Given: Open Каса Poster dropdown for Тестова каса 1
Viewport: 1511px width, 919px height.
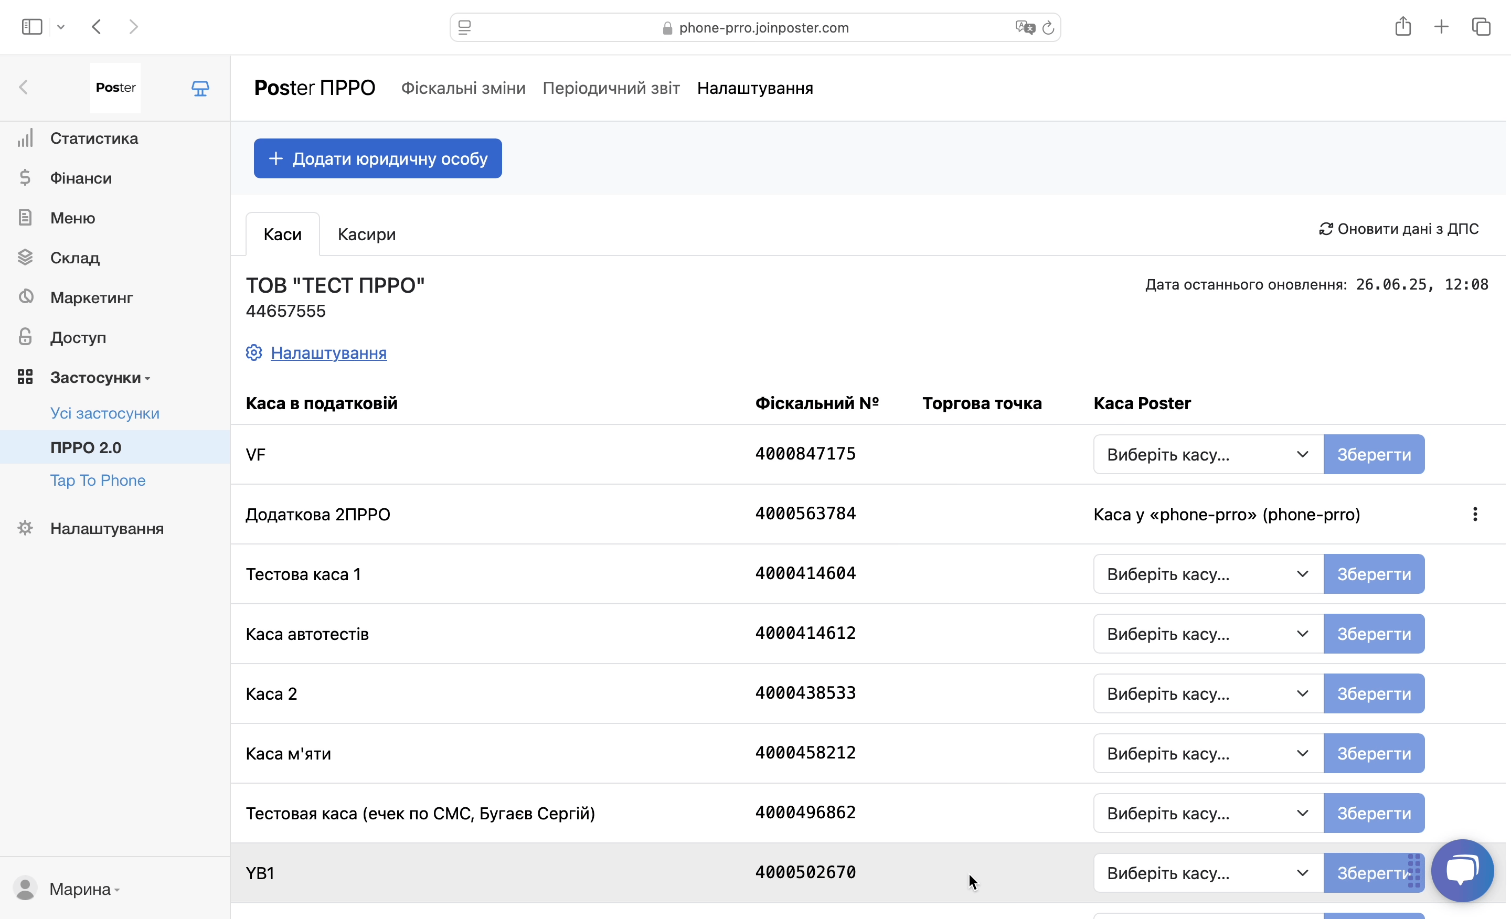Looking at the screenshot, I should (x=1208, y=574).
